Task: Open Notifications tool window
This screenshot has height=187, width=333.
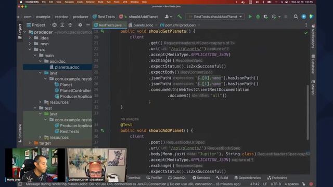Action: coord(313,36)
